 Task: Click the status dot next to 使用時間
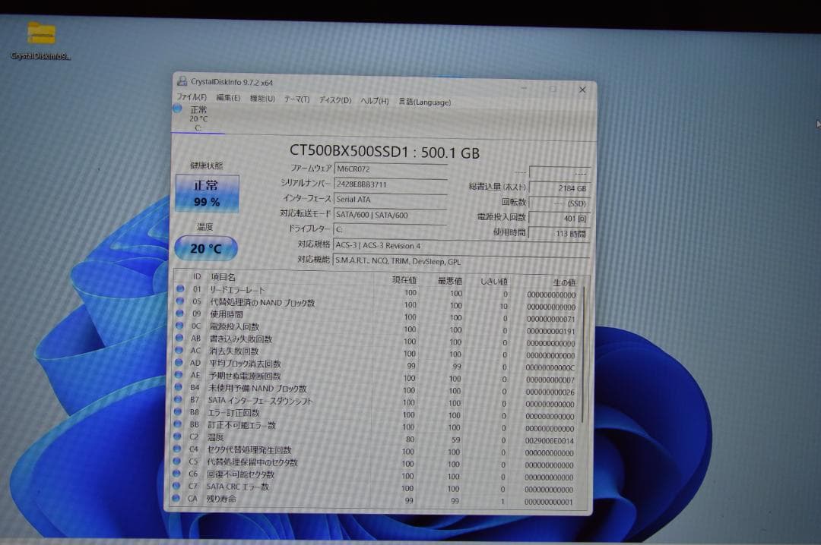pyautogui.click(x=180, y=315)
